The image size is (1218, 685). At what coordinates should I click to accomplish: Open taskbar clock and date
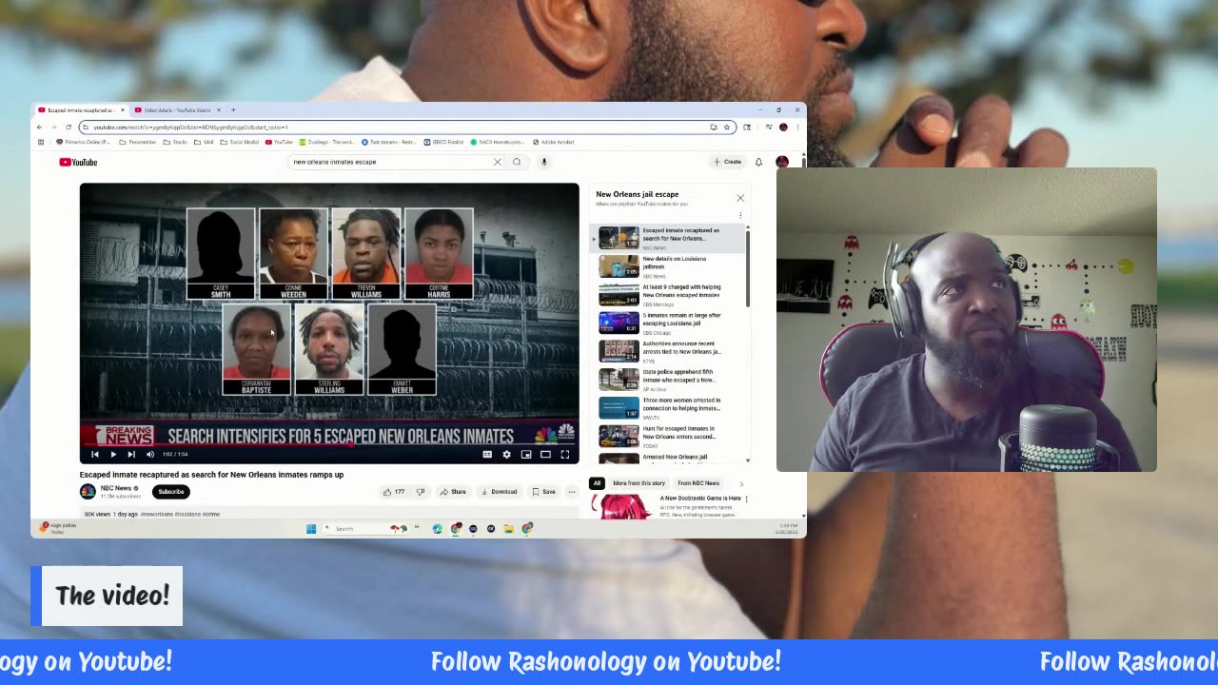(788, 528)
